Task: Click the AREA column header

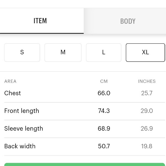Action: coord(11,81)
